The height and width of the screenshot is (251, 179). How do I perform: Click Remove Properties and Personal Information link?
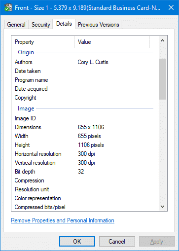63,220
